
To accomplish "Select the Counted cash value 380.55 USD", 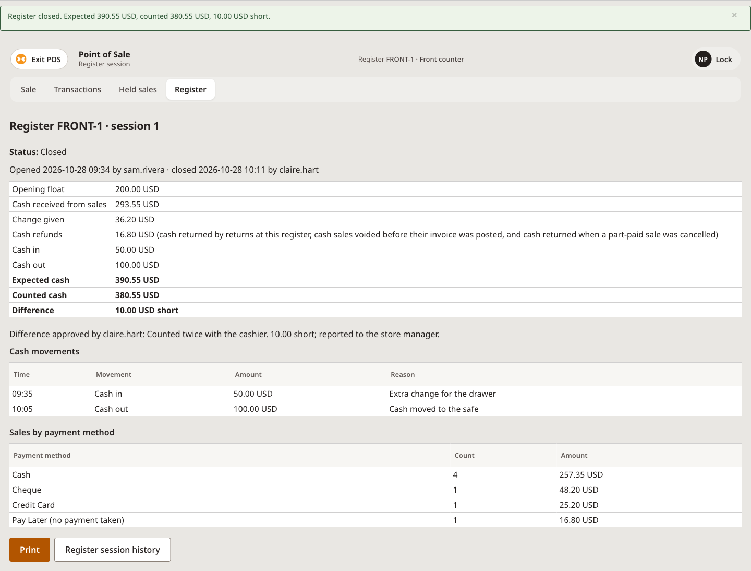I will coord(137,295).
